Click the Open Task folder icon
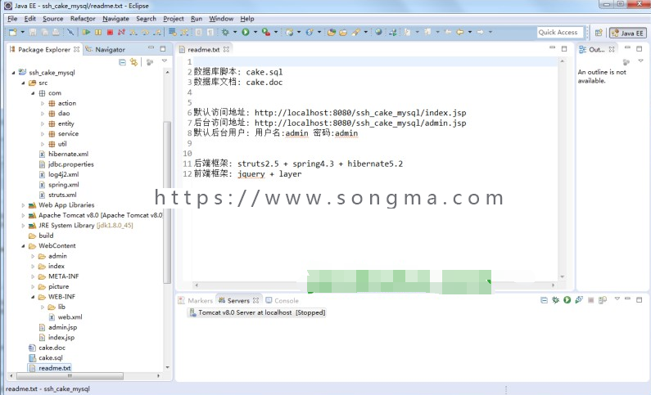651x395 pixels. pyautogui.click(x=343, y=33)
